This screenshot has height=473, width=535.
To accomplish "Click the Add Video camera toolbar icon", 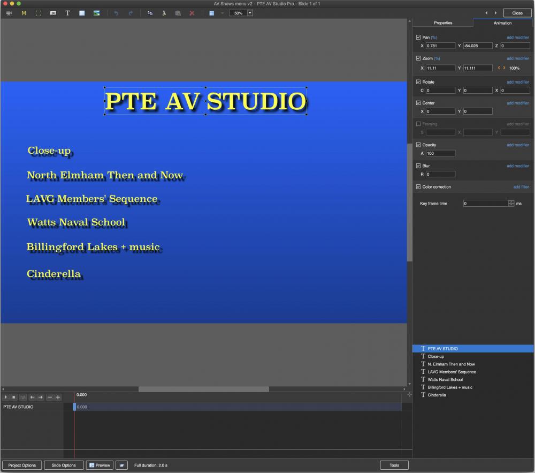I will point(9,13).
